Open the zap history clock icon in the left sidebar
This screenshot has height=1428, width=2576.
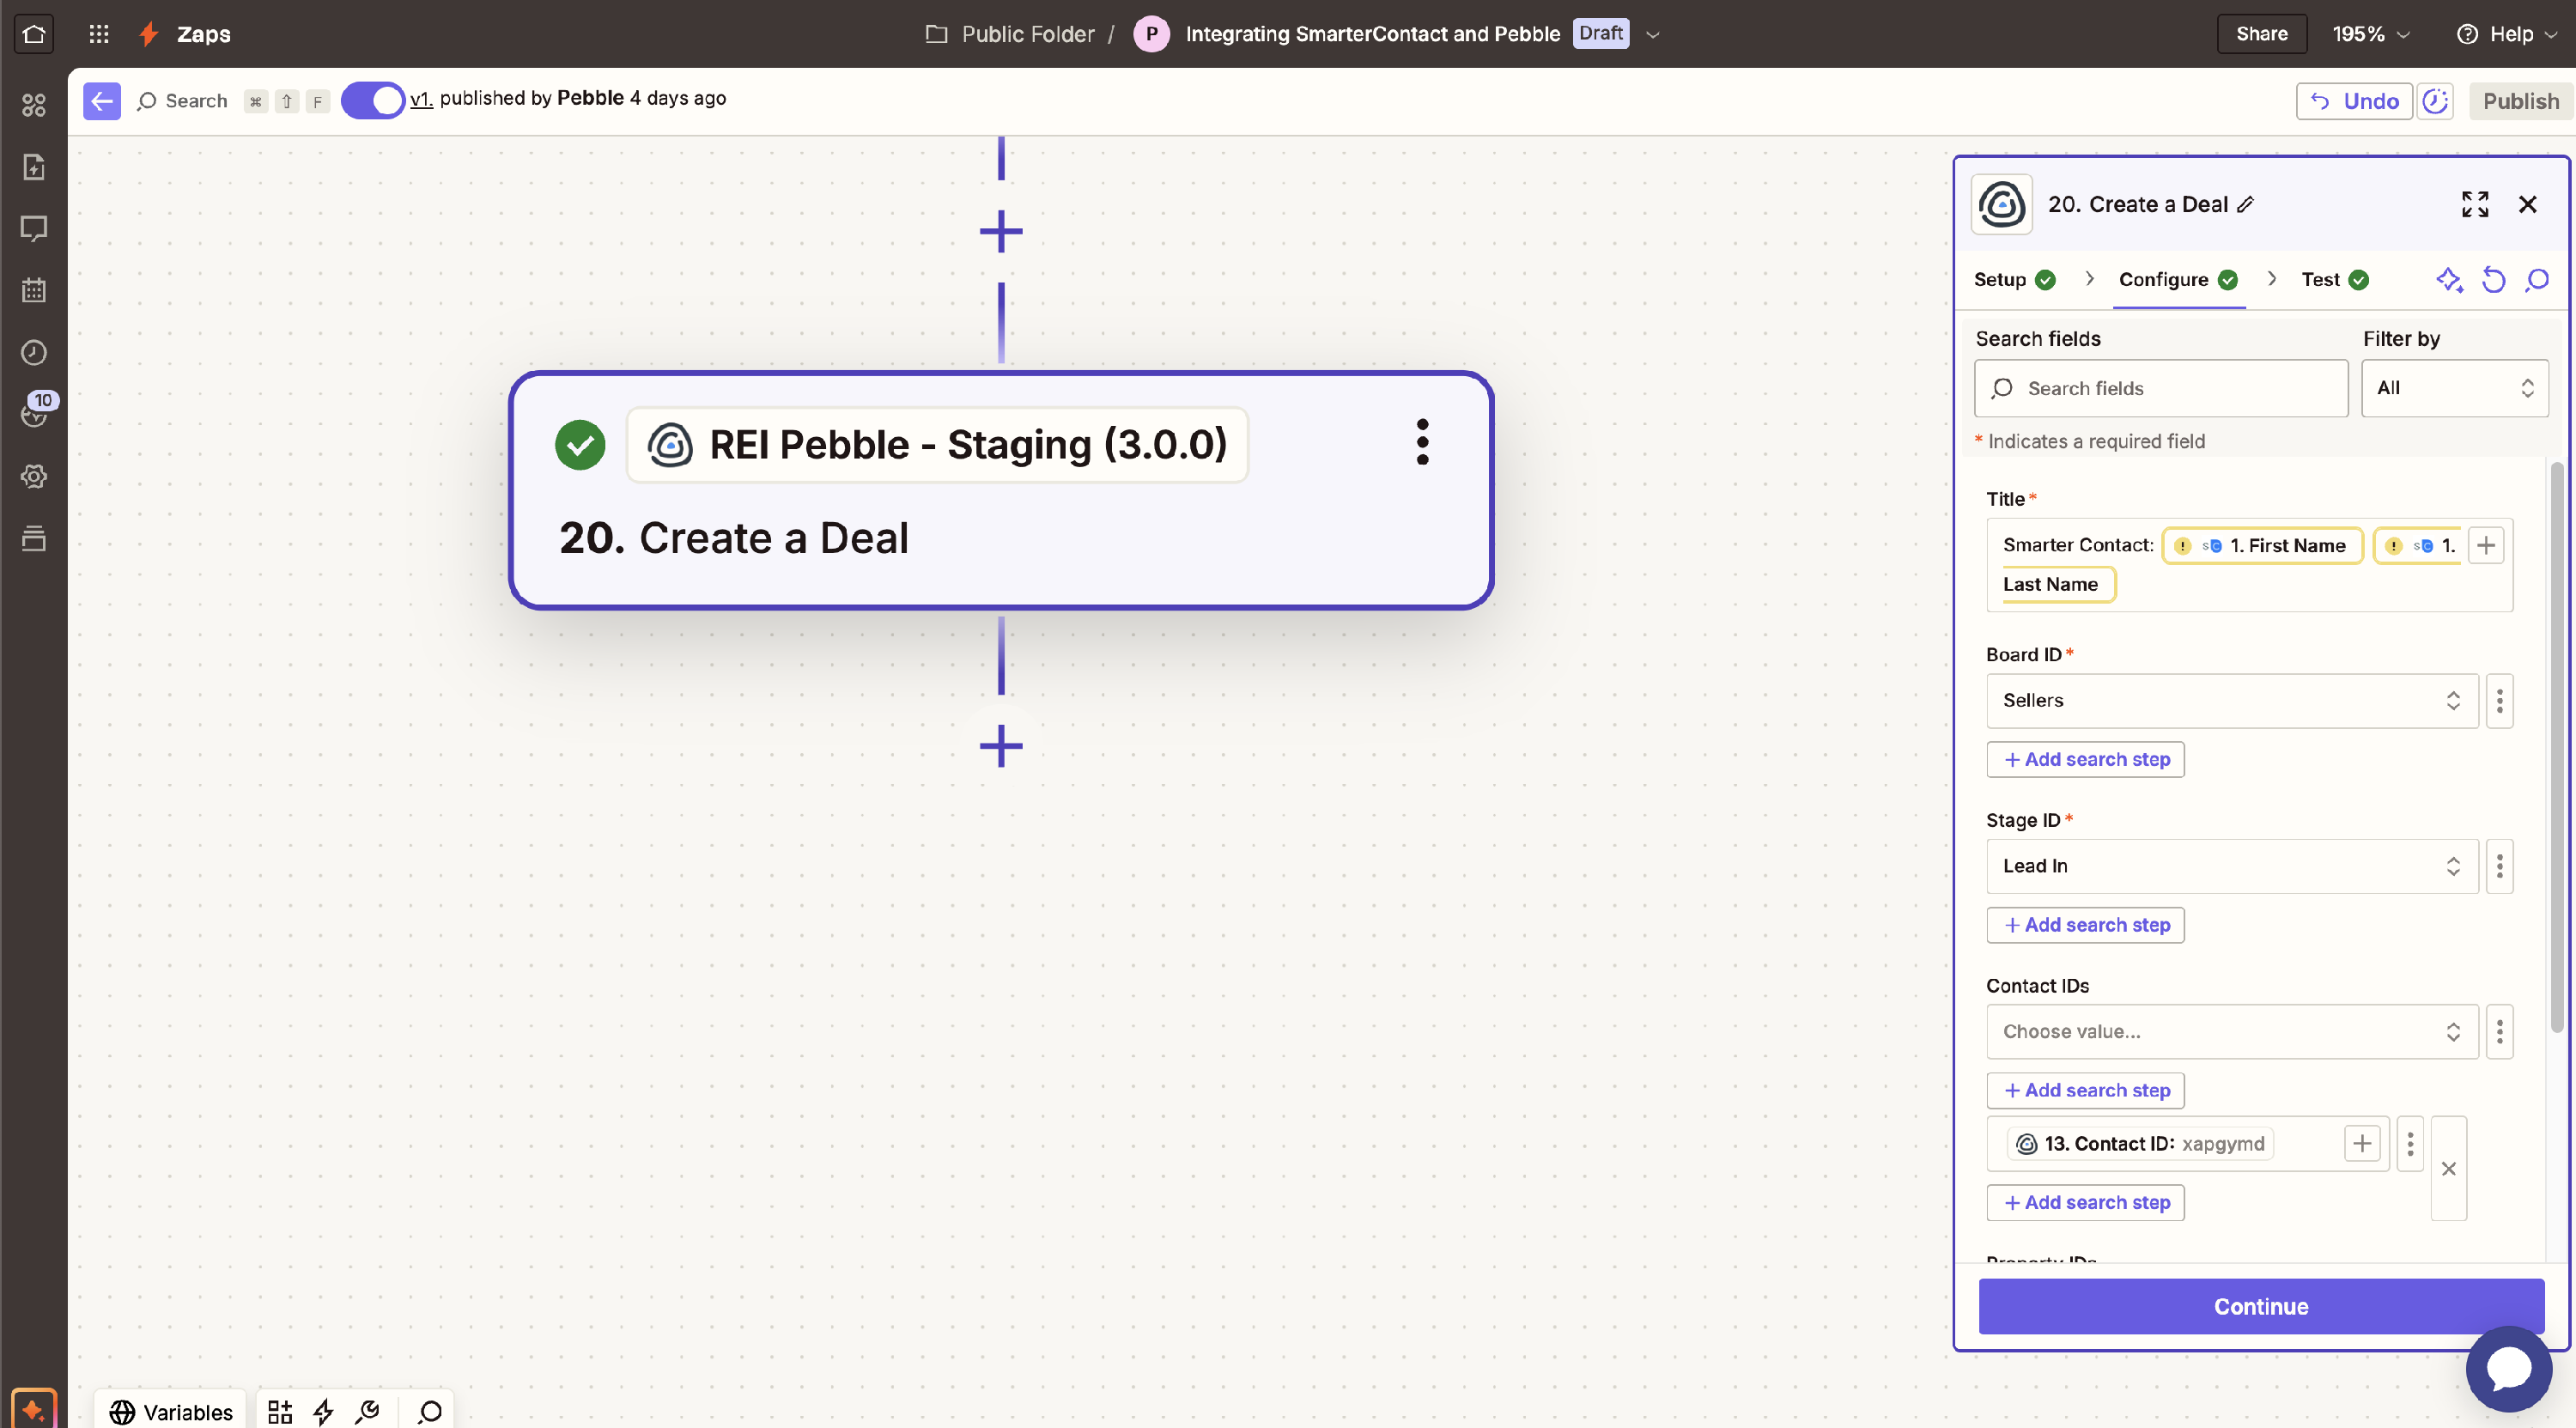tap(33, 353)
